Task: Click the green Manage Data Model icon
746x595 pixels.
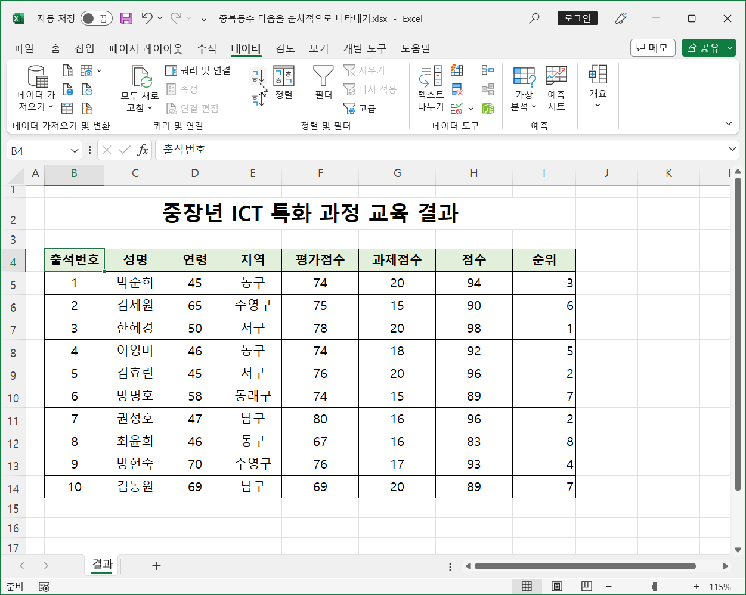Action: [x=487, y=109]
